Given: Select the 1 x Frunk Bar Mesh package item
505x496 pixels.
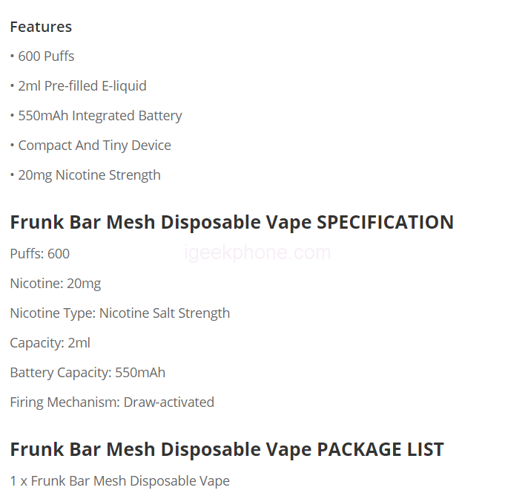Looking at the screenshot, I should (119, 481).
